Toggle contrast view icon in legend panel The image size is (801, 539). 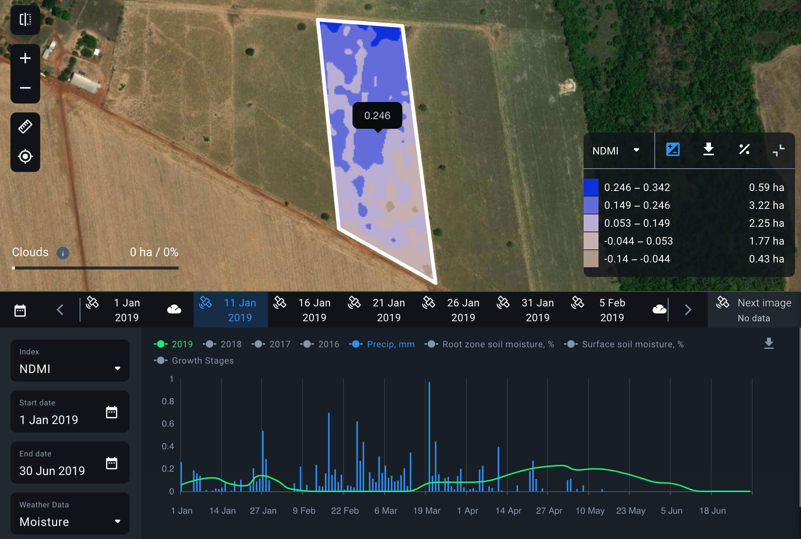pos(673,150)
